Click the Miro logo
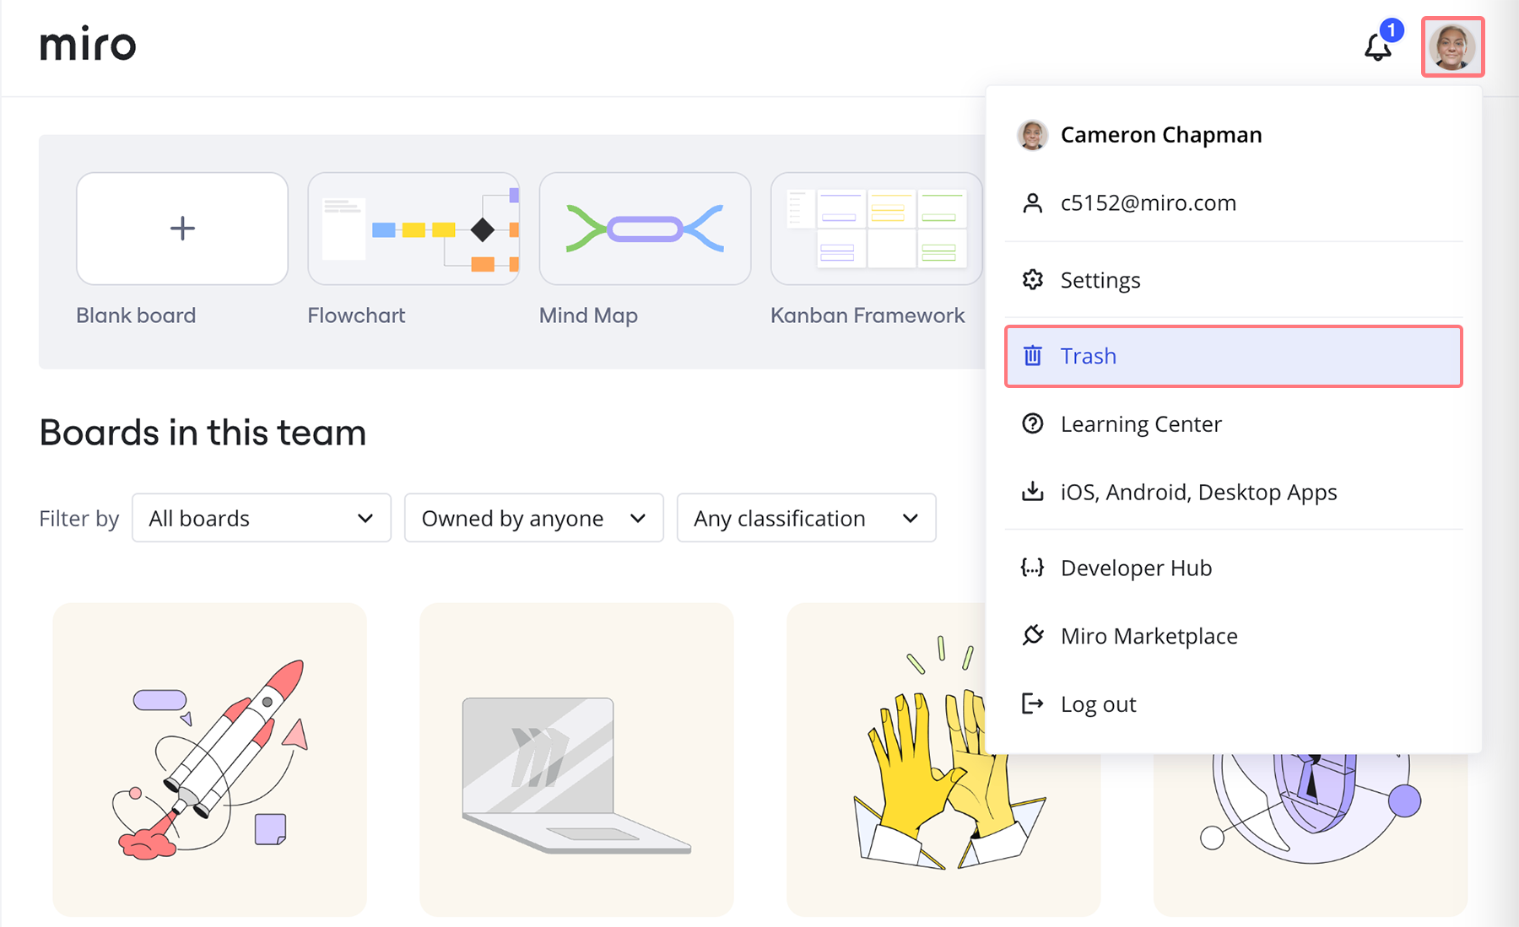Viewport: 1519px width, 927px height. [88, 45]
